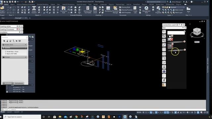Open the Export & Import ribbon tab
Viewport: 212px width, 119px height.
[x=81, y=4]
